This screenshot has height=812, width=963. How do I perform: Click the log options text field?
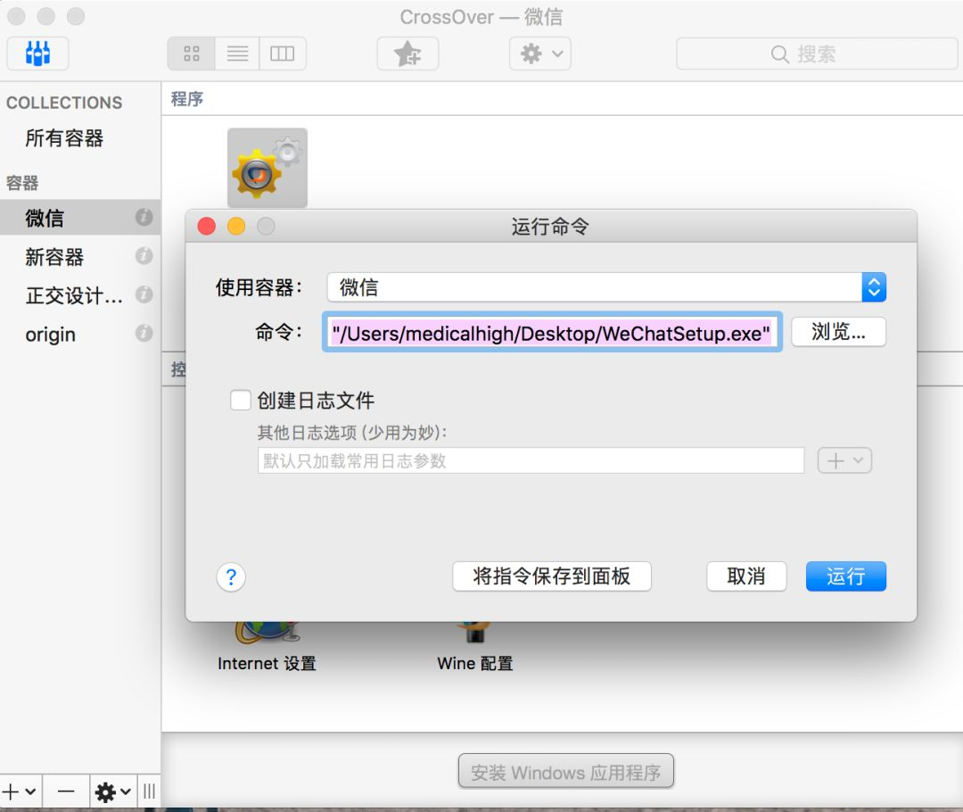531,460
